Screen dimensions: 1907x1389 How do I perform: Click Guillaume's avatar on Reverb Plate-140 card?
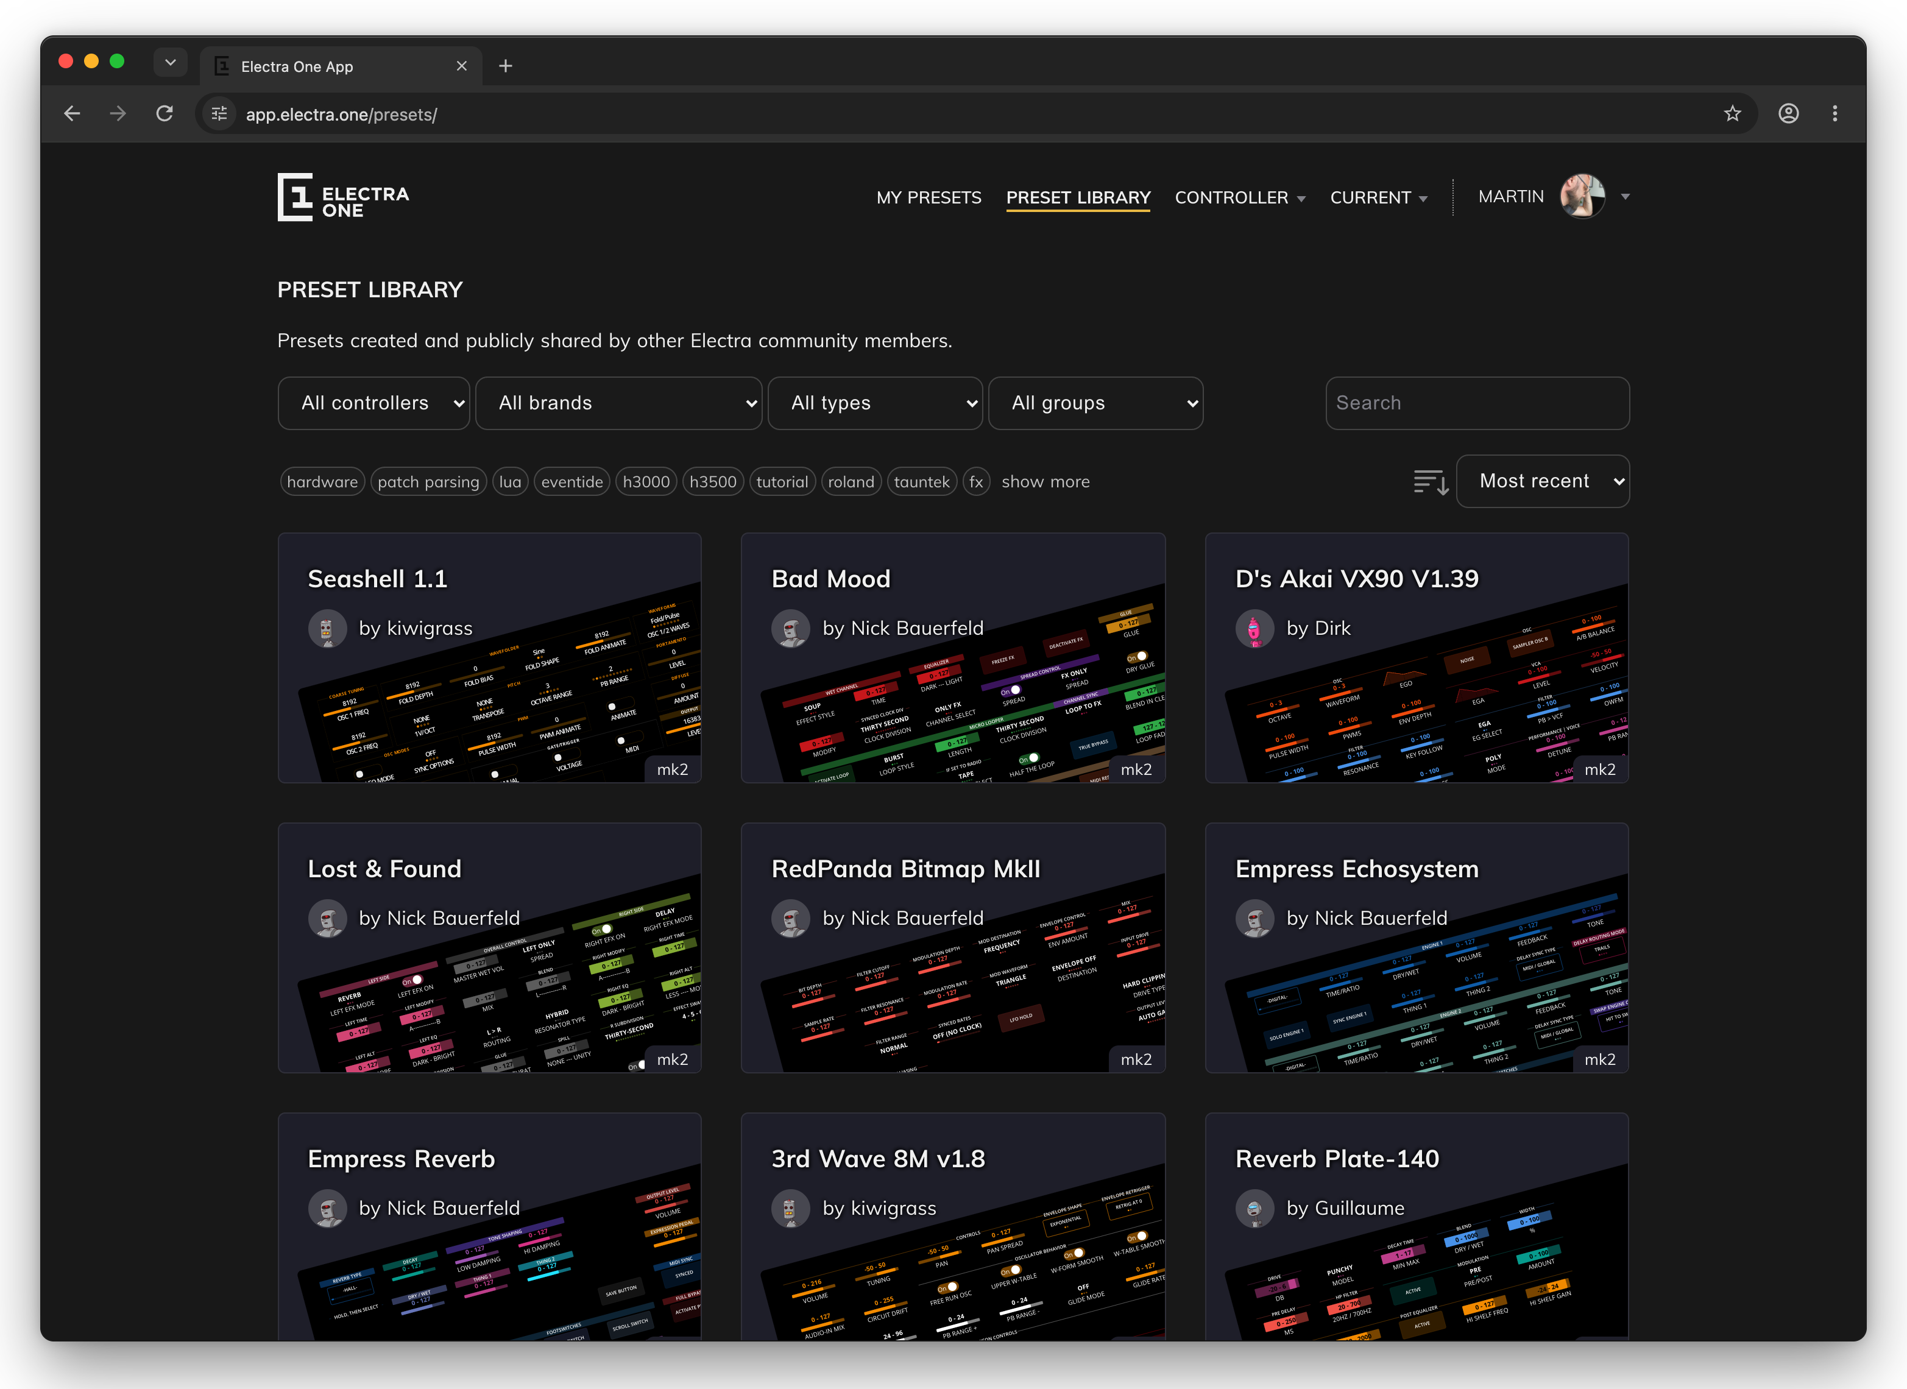coord(1254,1208)
